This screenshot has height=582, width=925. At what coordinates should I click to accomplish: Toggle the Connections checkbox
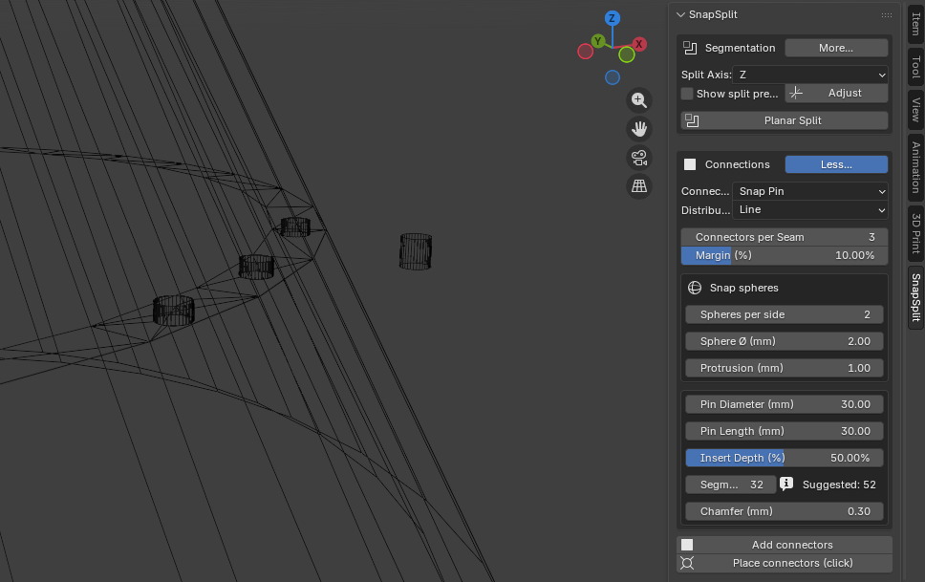pyautogui.click(x=689, y=163)
